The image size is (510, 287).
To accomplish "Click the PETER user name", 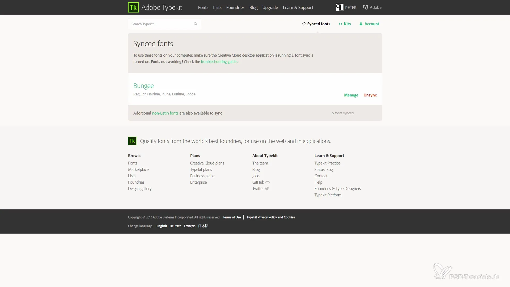I will tap(351, 7).
